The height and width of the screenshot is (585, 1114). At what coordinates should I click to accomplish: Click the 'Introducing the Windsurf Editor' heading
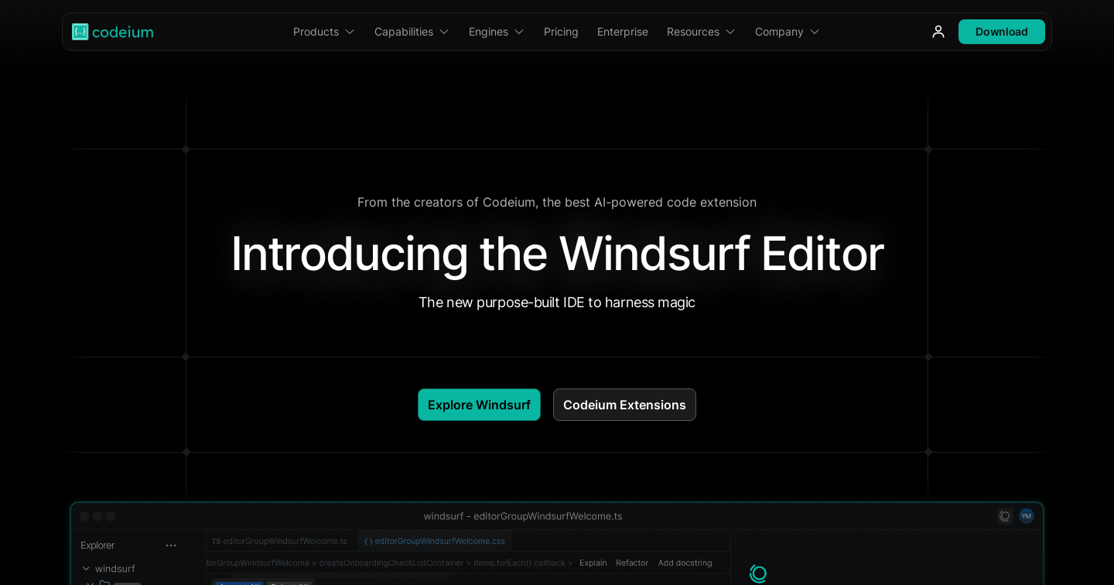tap(557, 253)
